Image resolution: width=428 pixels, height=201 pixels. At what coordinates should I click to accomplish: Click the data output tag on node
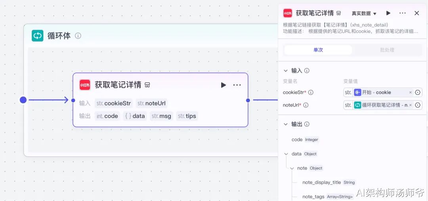pos(135,116)
